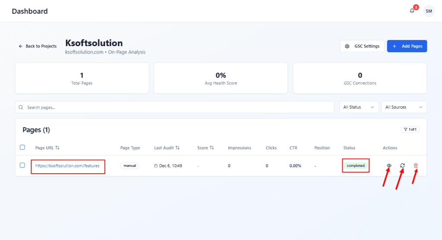This screenshot has width=442, height=240.
Task: Sort pages by Score arrows icon
Action: tap(212, 148)
